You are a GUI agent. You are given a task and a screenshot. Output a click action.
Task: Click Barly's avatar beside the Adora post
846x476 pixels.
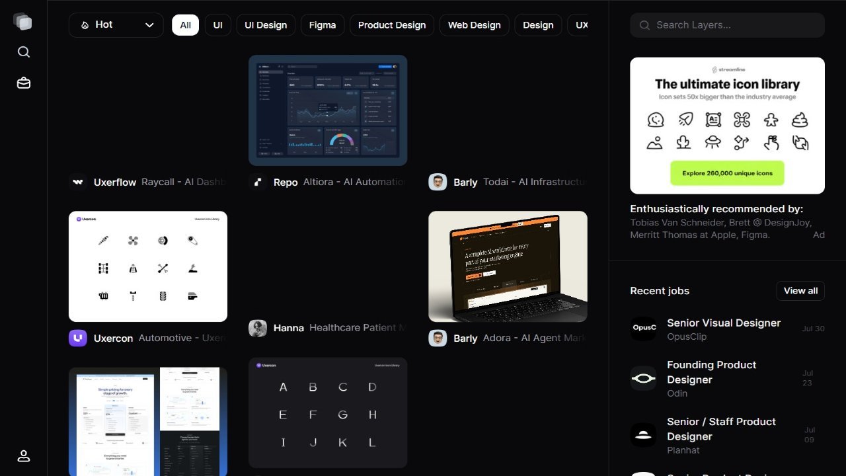438,338
